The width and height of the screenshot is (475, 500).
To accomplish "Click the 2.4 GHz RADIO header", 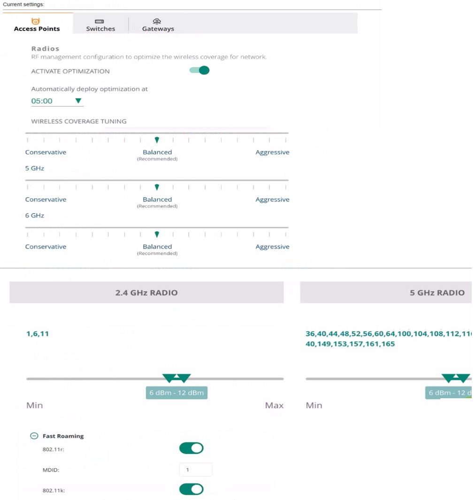I will pos(146,293).
